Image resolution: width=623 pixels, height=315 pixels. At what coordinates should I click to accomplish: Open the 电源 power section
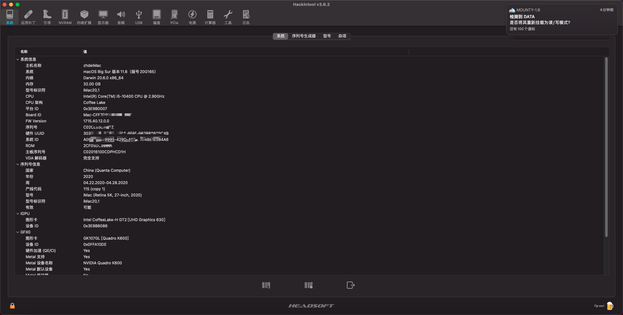pos(192,17)
